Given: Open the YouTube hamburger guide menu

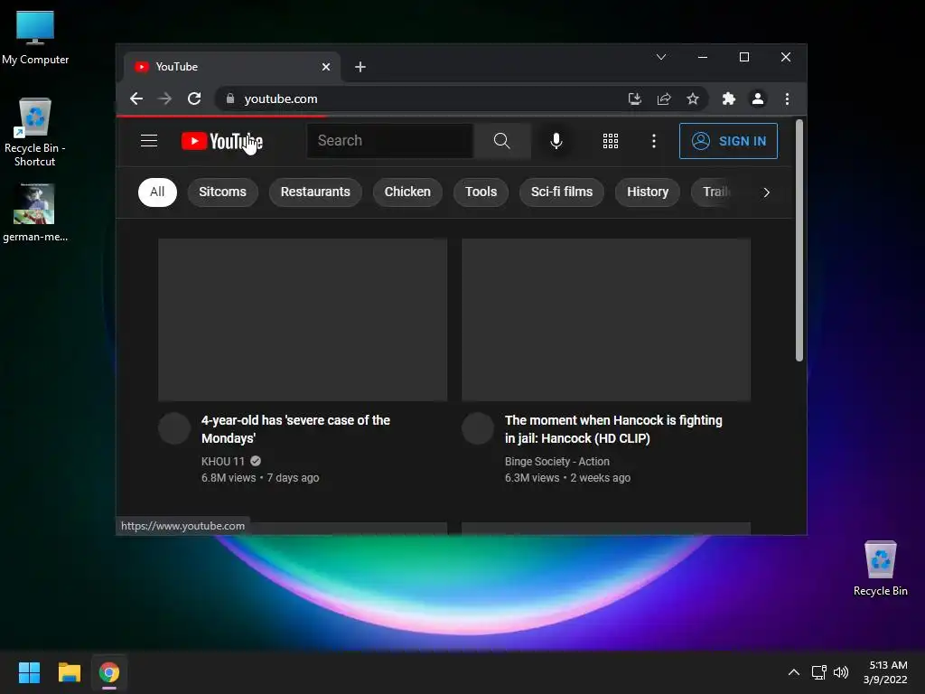Looking at the screenshot, I should 149,140.
